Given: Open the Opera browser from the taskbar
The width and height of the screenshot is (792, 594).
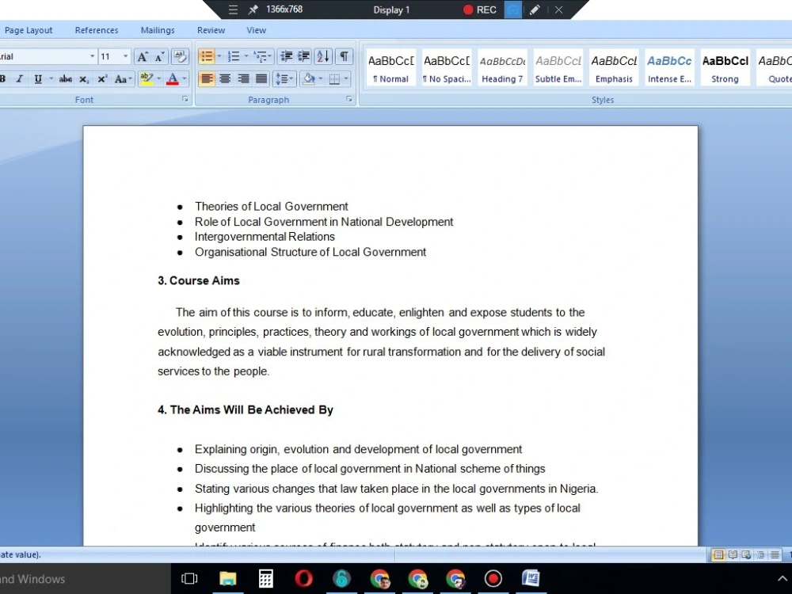Looking at the screenshot, I should coord(303,578).
